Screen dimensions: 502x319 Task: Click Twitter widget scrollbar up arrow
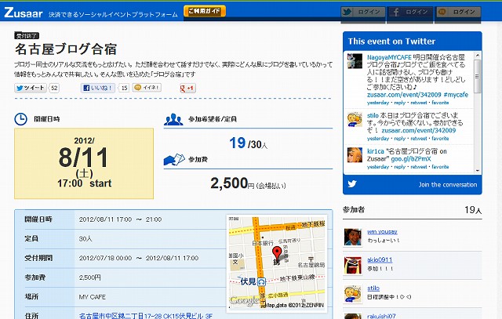pyautogui.click(x=478, y=55)
